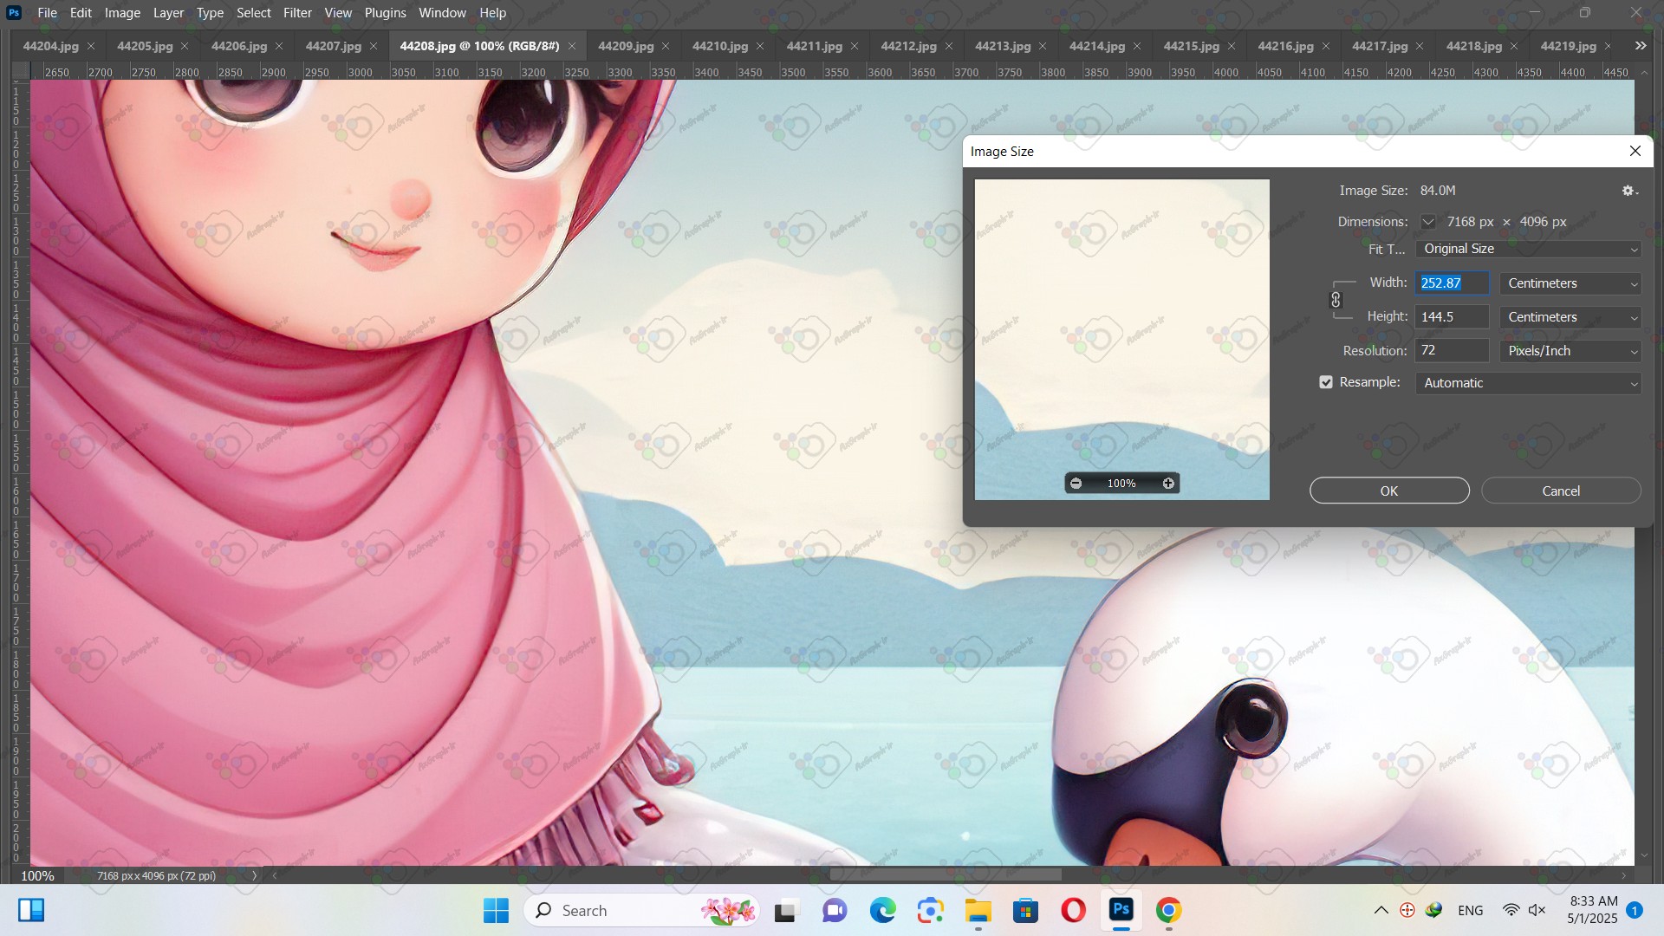Click the Photoshop logo icon
This screenshot has height=936, width=1664.
click(x=14, y=13)
